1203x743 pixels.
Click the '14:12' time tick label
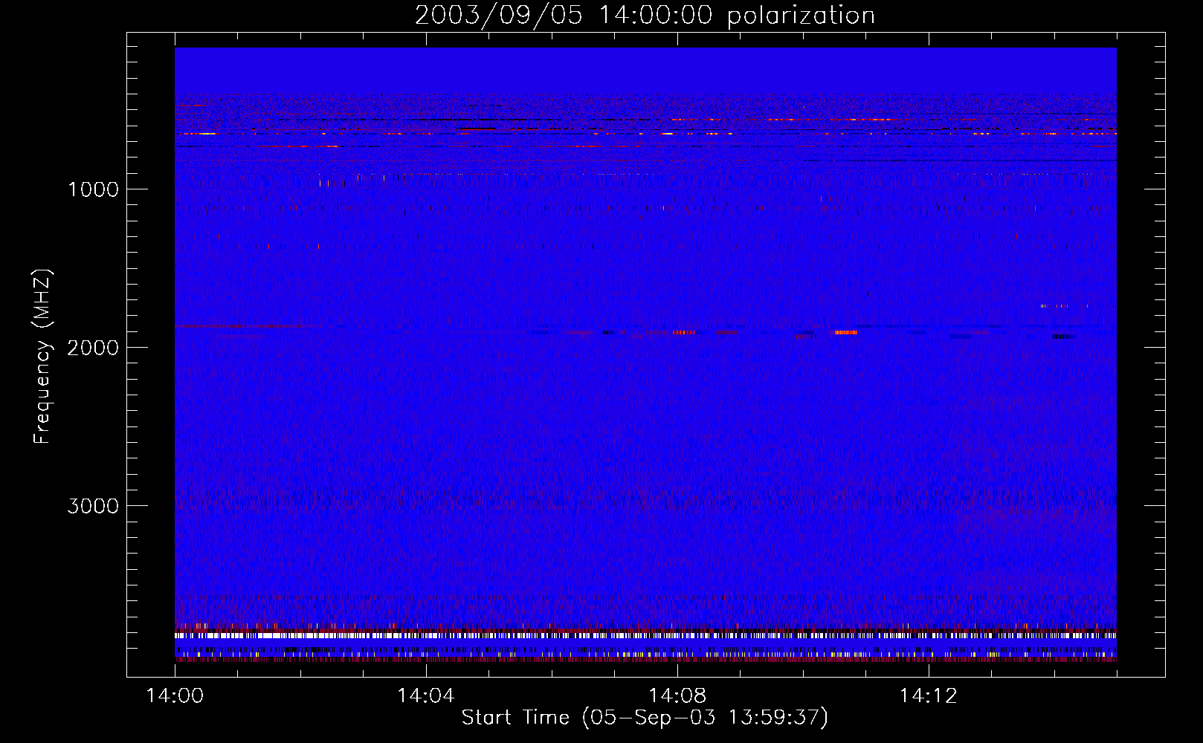(x=928, y=695)
